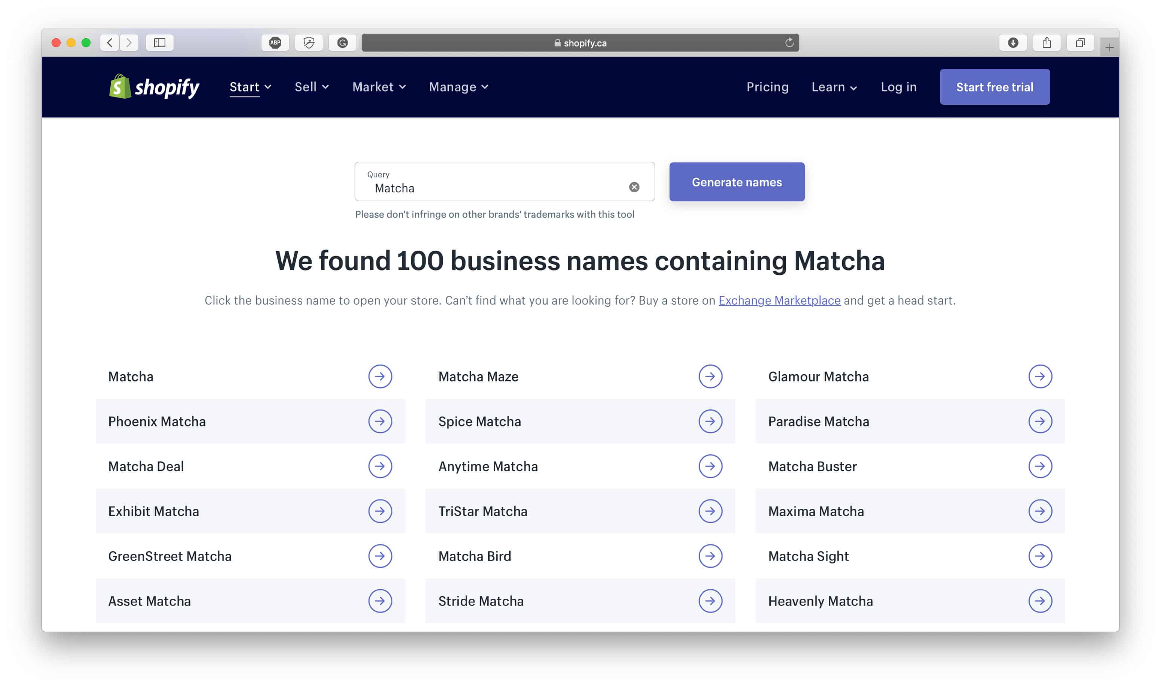Select the Anytime Matcha business name
This screenshot has height=687, width=1161.
point(488,466)
